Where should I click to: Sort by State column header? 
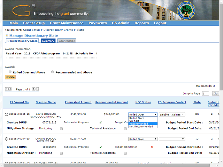pos(197,102)
